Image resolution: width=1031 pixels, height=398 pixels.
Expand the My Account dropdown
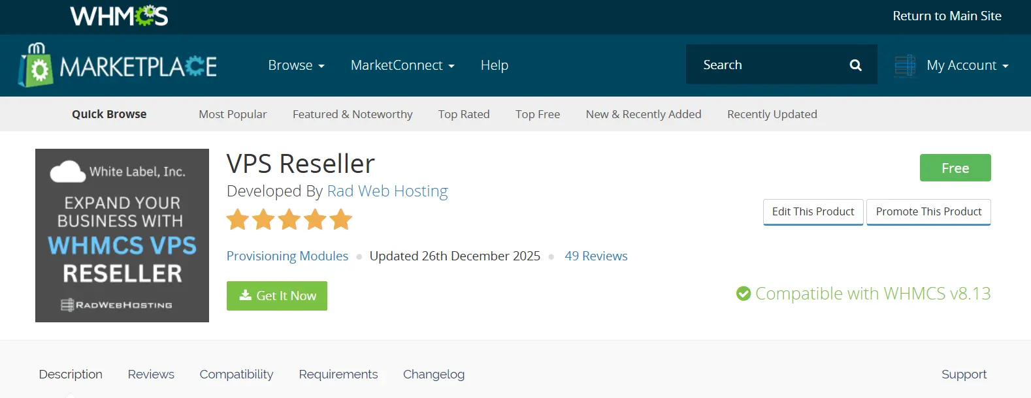tap(968, 65)
